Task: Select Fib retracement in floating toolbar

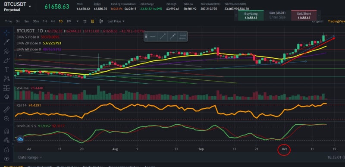Action: point(183,36)
